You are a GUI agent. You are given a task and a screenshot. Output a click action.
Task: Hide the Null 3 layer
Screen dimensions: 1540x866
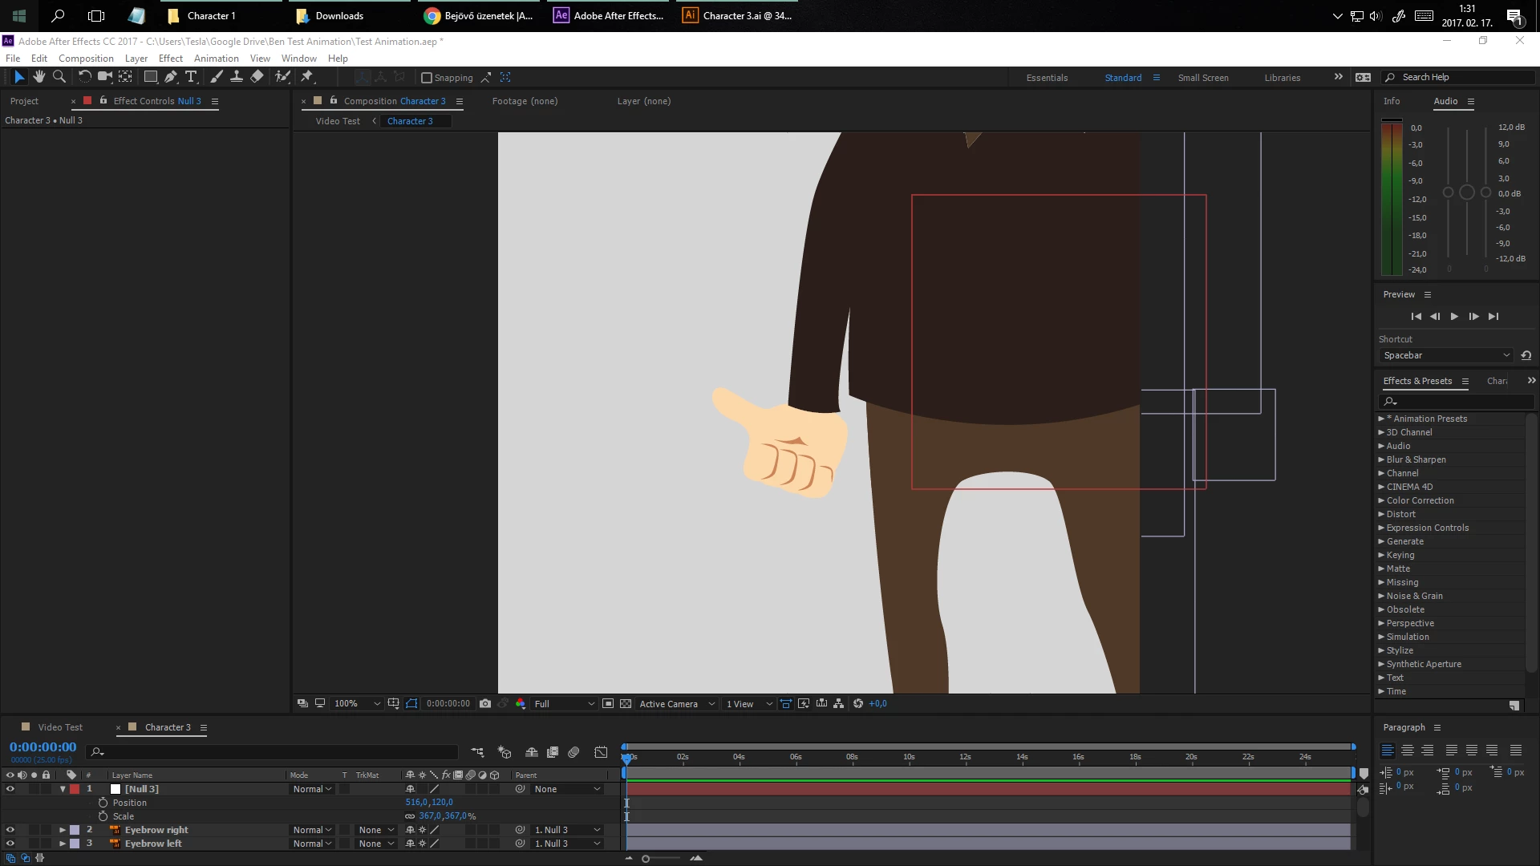click(10, 789)
